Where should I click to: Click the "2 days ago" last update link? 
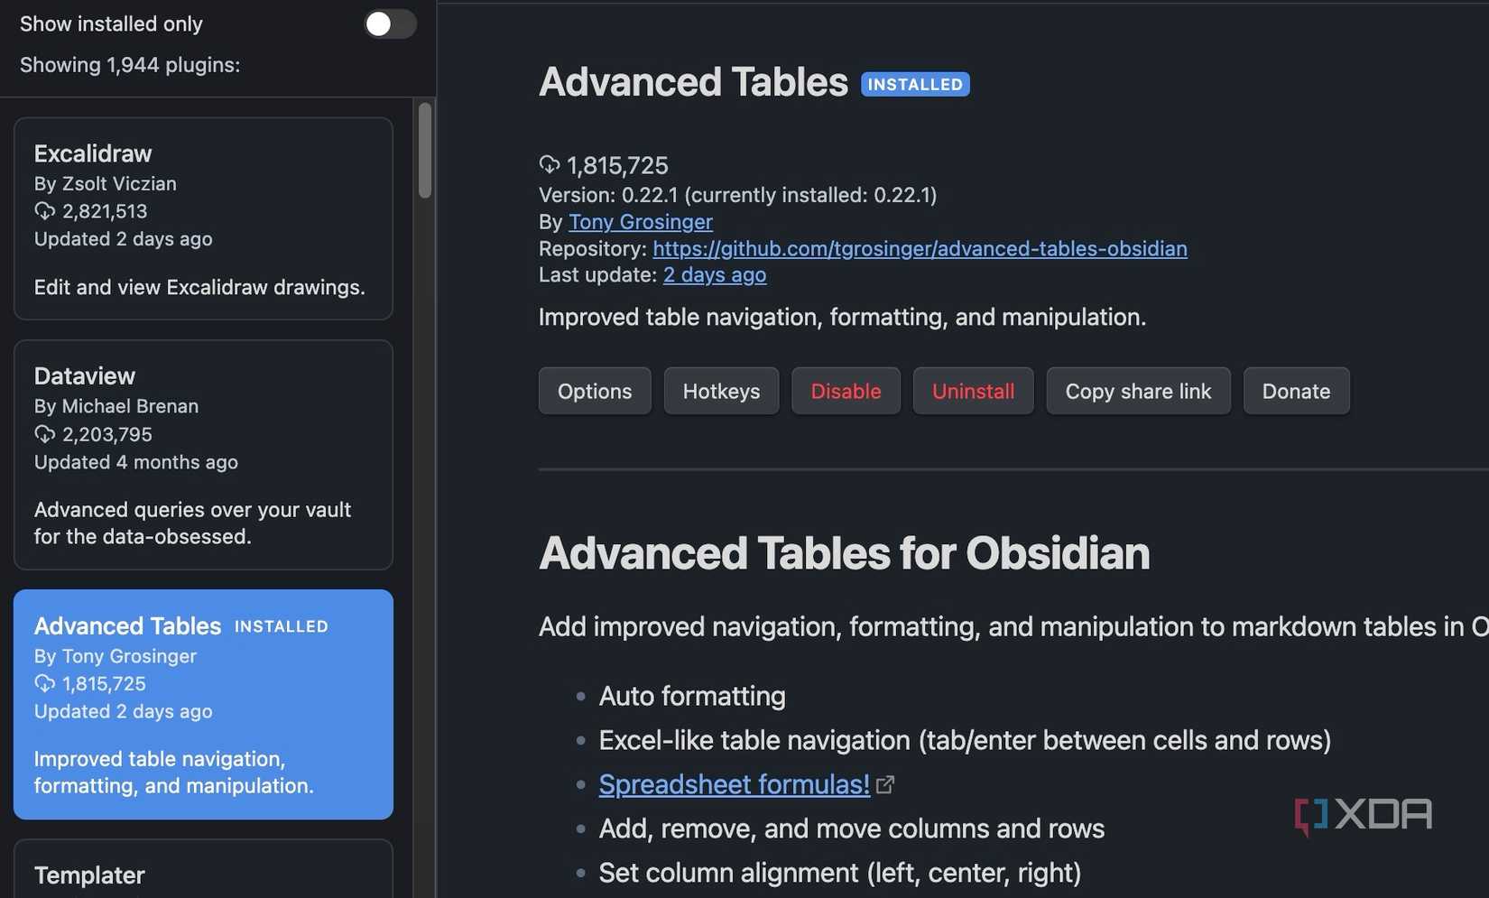(714, 274)
